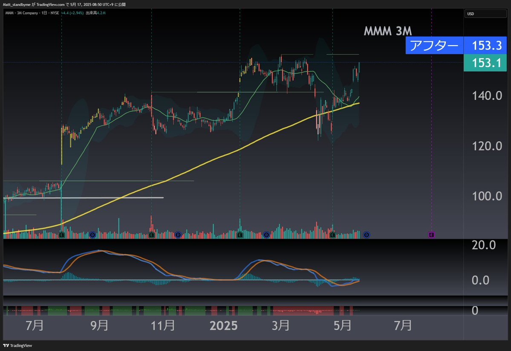Click the dividend D marker from August 2024
Screen dimensions: 511x351
click(x=92, y=235)
